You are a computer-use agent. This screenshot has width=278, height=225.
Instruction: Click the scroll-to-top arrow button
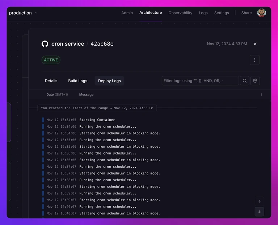[x=260, y=201]
